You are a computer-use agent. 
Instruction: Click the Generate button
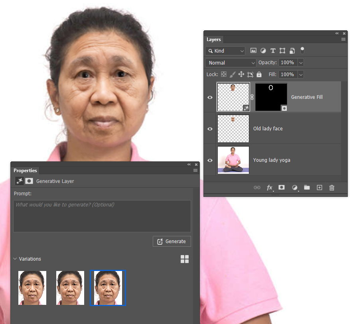[172, 241]
